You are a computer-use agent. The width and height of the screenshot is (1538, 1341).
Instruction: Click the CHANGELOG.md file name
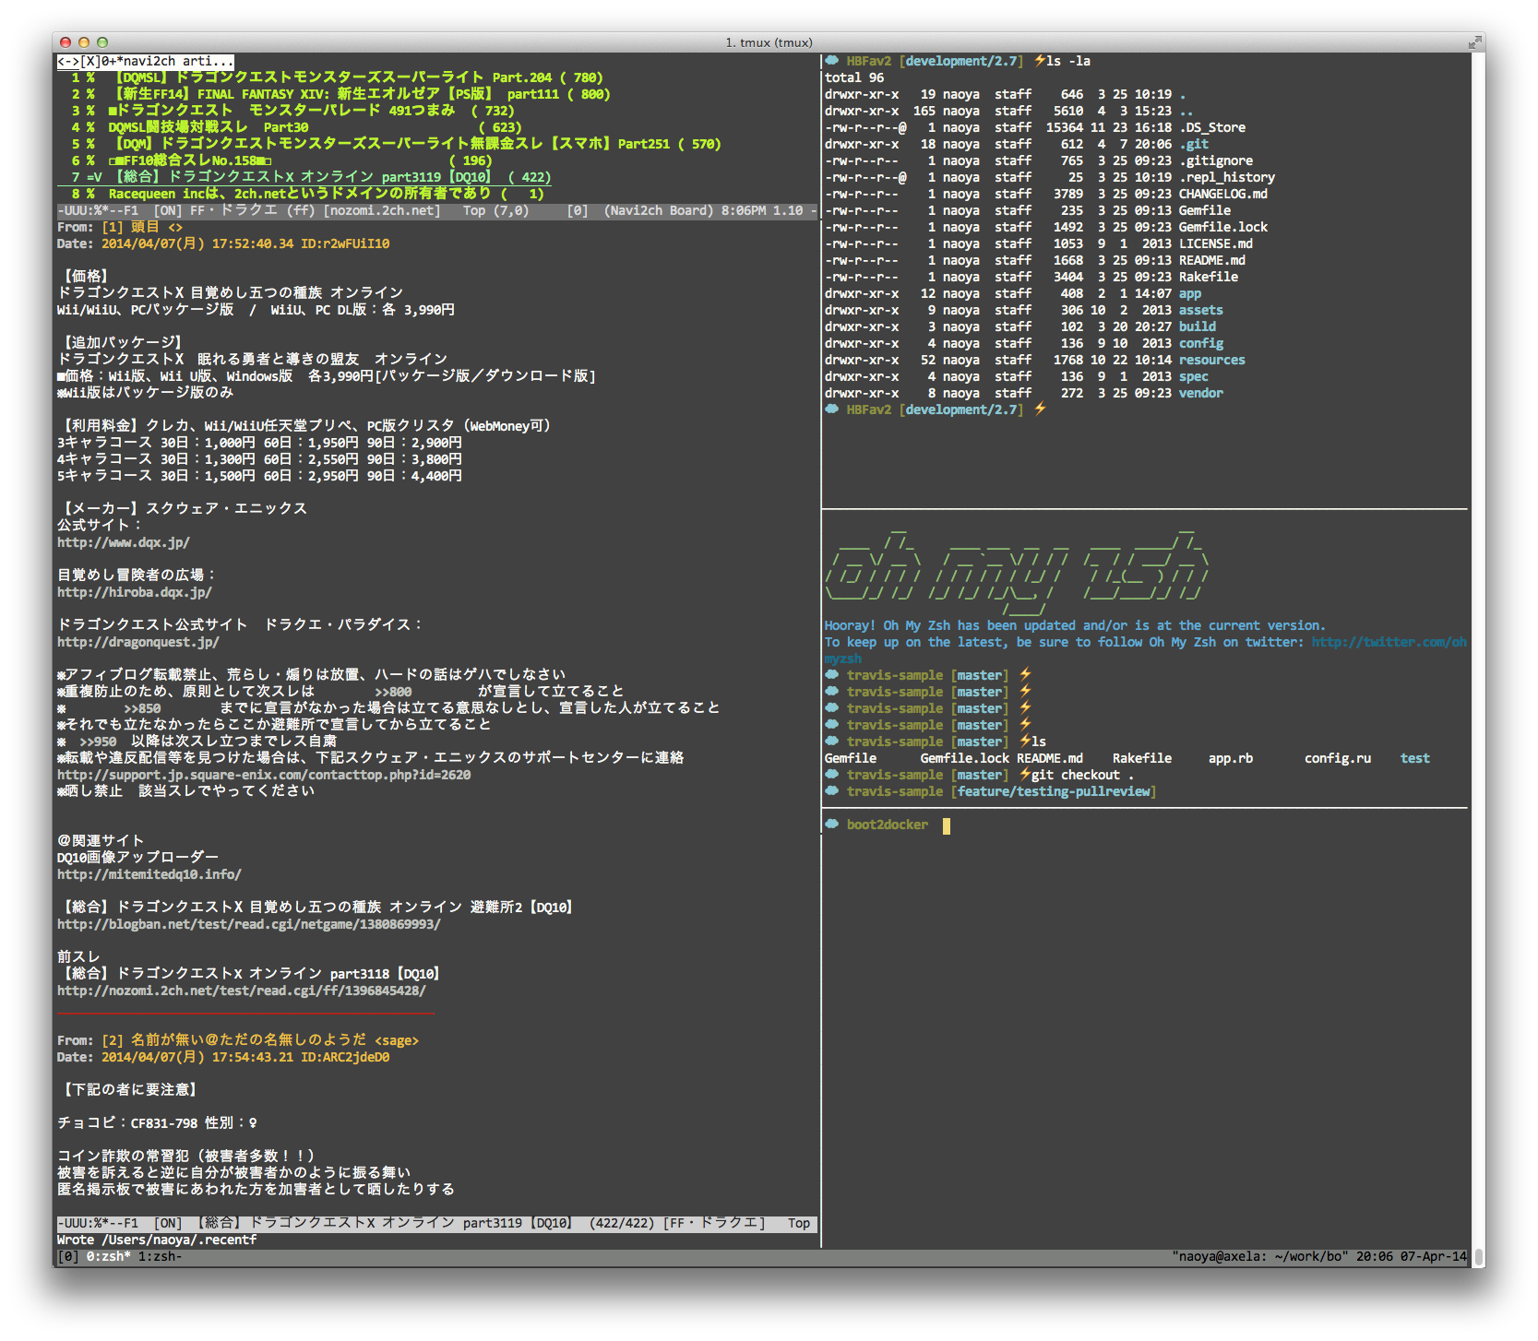coord(1223,194)
